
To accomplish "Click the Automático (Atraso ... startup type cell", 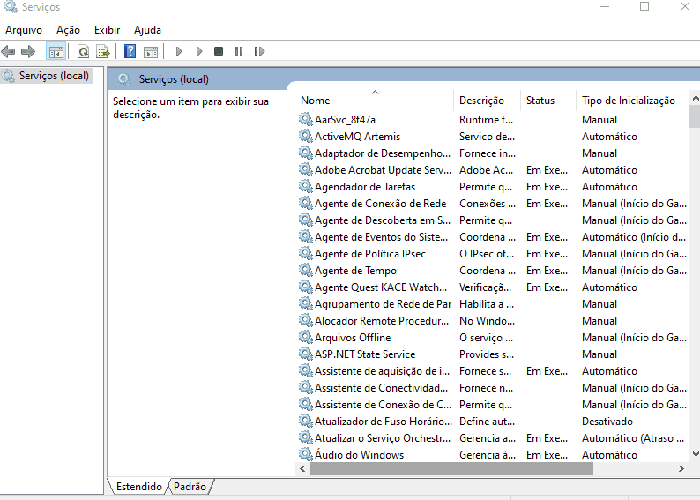I will (x=633, y=438).
